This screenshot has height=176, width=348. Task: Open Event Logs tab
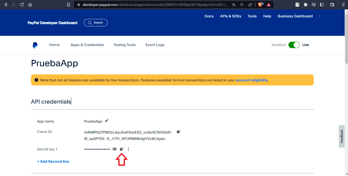(x=155, y=45)
